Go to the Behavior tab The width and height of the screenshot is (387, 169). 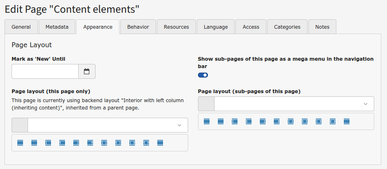tap(138, 27)
